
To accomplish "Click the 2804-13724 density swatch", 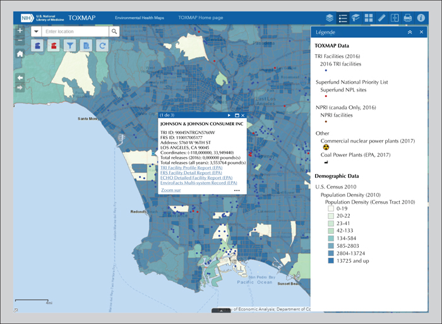I will (331, 253).
